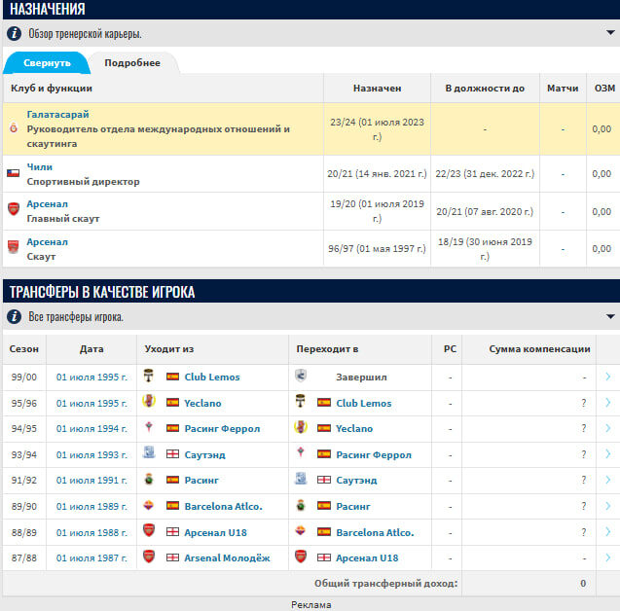The width and height of the screenshot is (620, 611).
Task: Click Racing crest in 89/90 joining column
Action: [x=301, y=505]
